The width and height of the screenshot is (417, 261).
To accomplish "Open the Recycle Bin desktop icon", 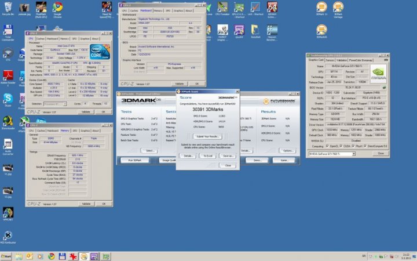I will pos(8,9).
